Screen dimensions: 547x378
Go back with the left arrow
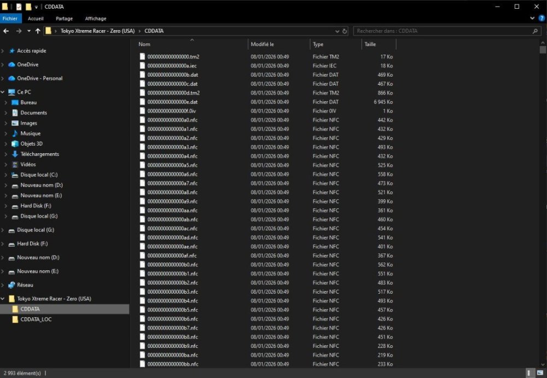tap(6, 31)
